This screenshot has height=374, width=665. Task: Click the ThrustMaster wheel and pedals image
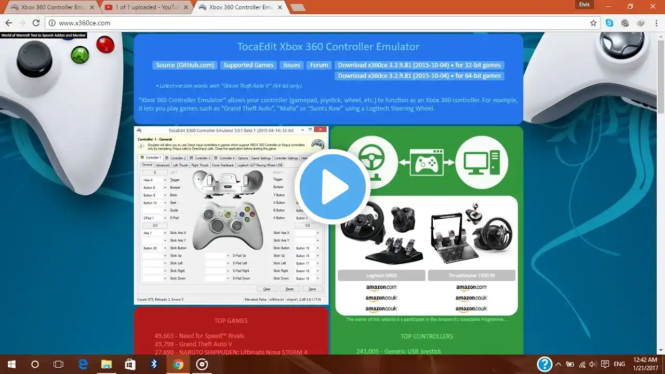(472, 232)
